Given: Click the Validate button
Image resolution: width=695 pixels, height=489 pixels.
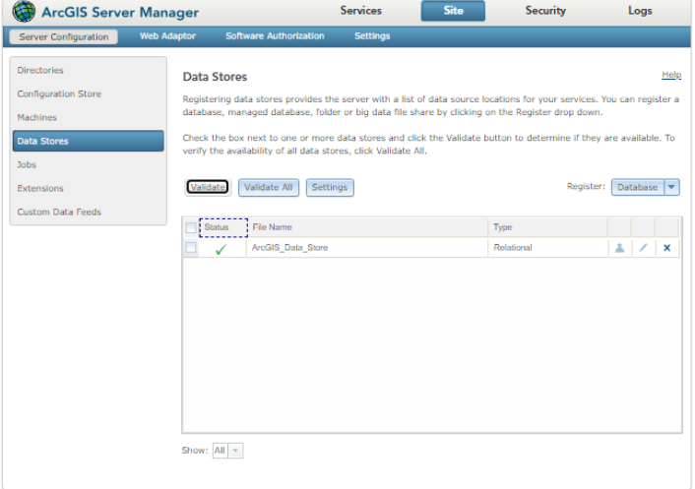Looking at the screenshot, I should pyautogui.click(x=208, y=187).
